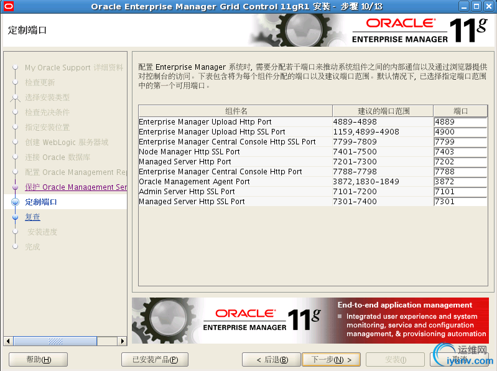Close the installer window
This screenshot has width=497, height=371.
point(488,6)
